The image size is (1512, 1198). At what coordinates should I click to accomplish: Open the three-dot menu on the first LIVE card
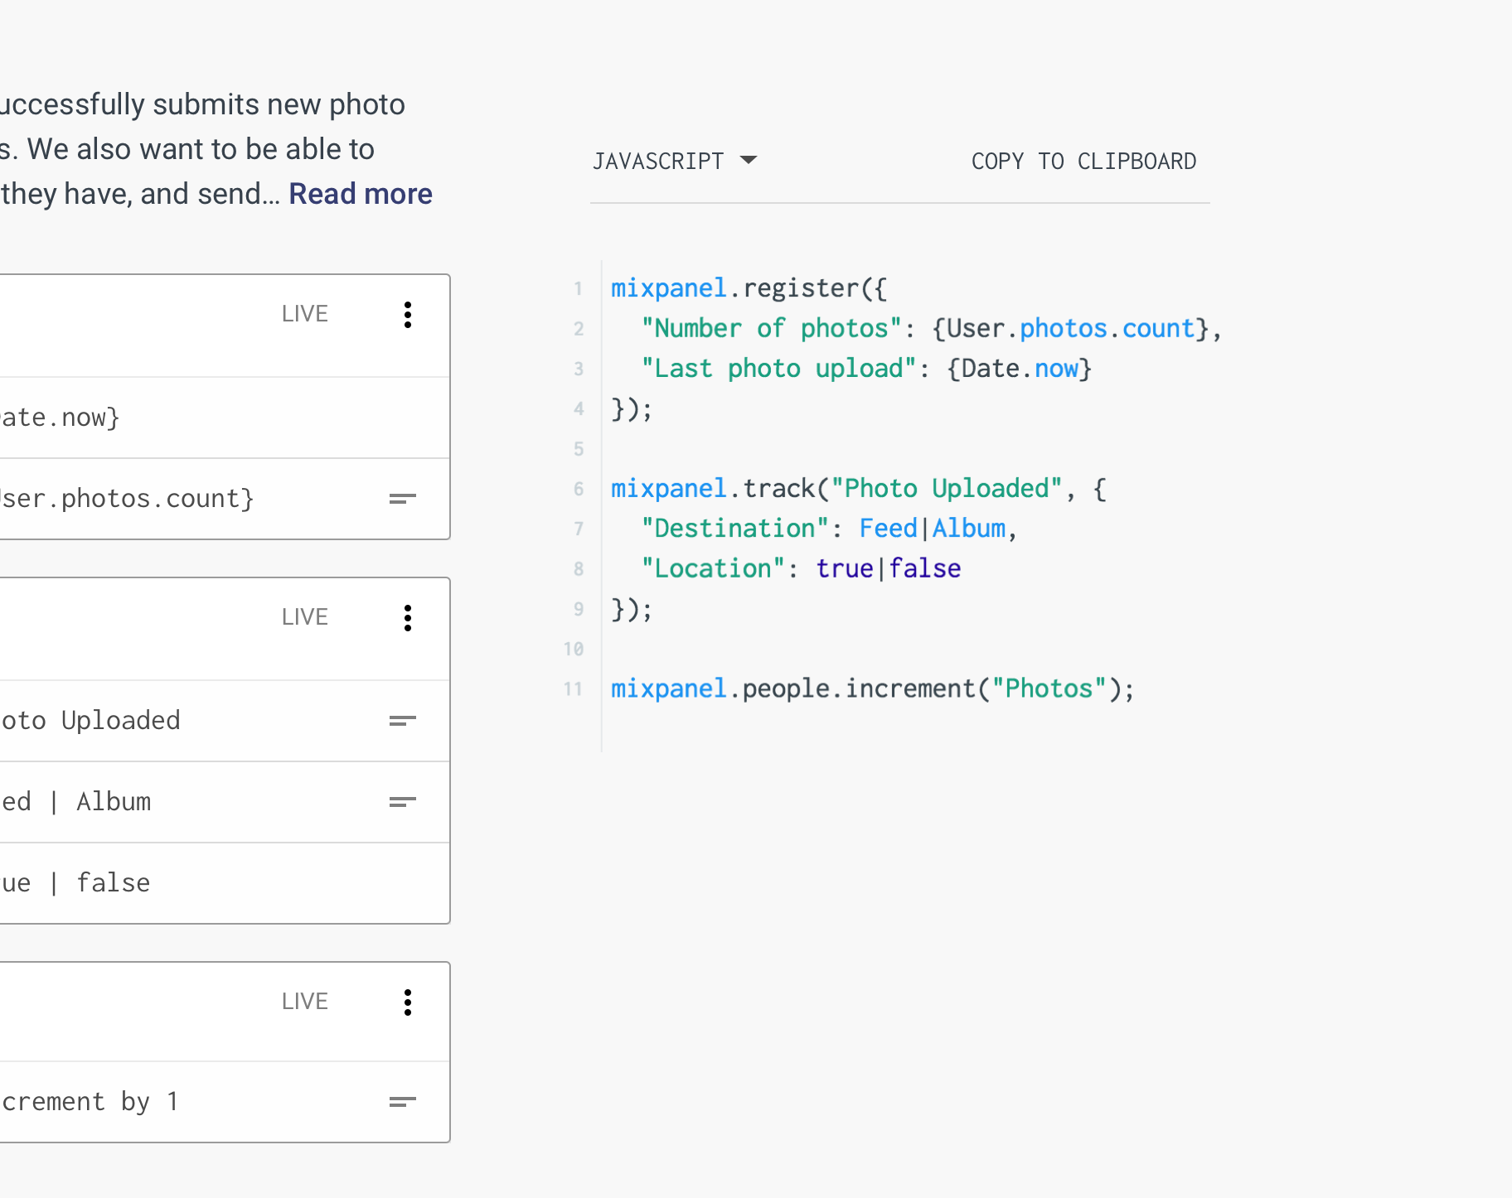[x=407, y=315]
